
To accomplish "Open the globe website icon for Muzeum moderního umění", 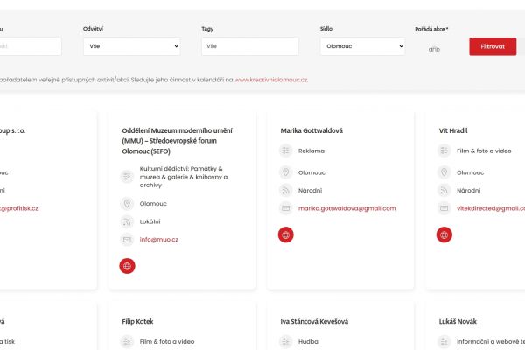I will (128, 266).
